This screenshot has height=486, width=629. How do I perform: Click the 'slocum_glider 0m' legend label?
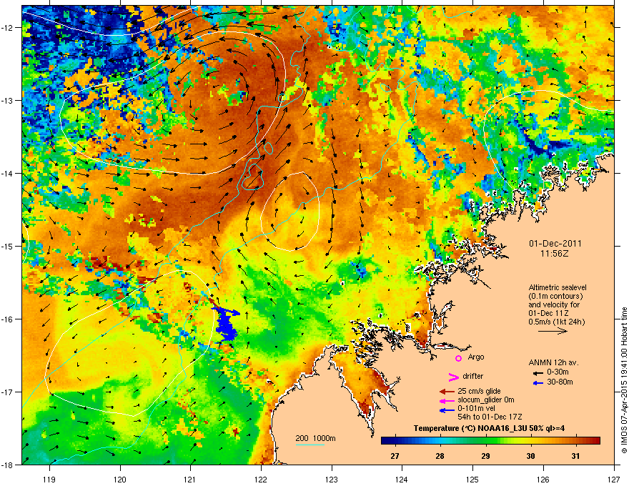click(486, 400)
